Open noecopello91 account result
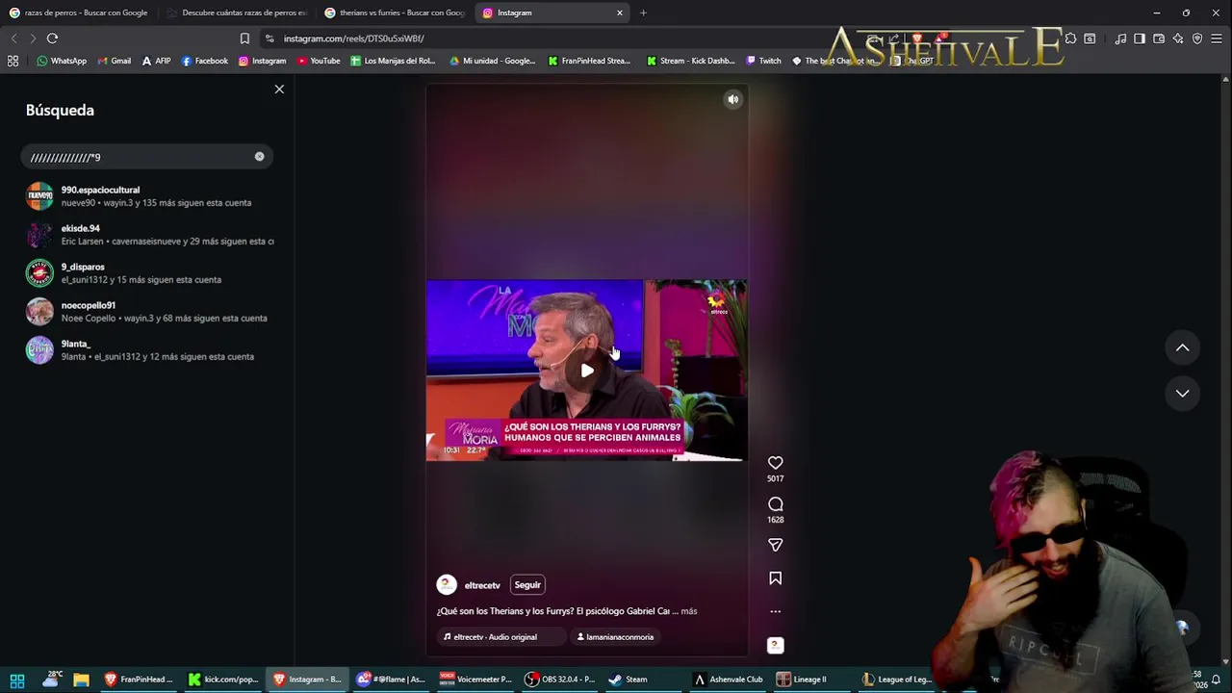The image size is (1232, 693). (x=149, y=312)
